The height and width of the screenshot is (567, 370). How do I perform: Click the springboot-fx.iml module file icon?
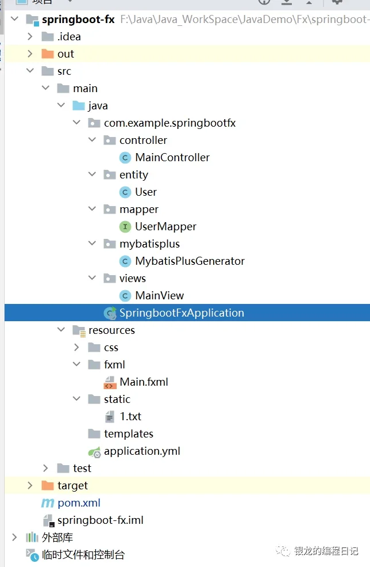(48, 520)
